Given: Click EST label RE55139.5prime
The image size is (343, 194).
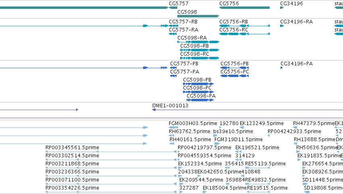Looking at the screenshot, I should (x=265, y=164).
